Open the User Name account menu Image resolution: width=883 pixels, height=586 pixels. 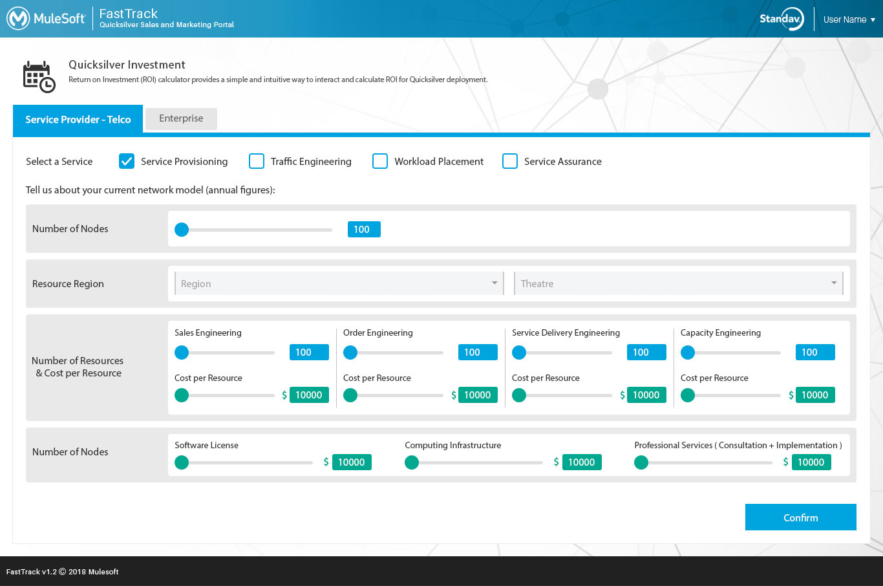(849, 19)
